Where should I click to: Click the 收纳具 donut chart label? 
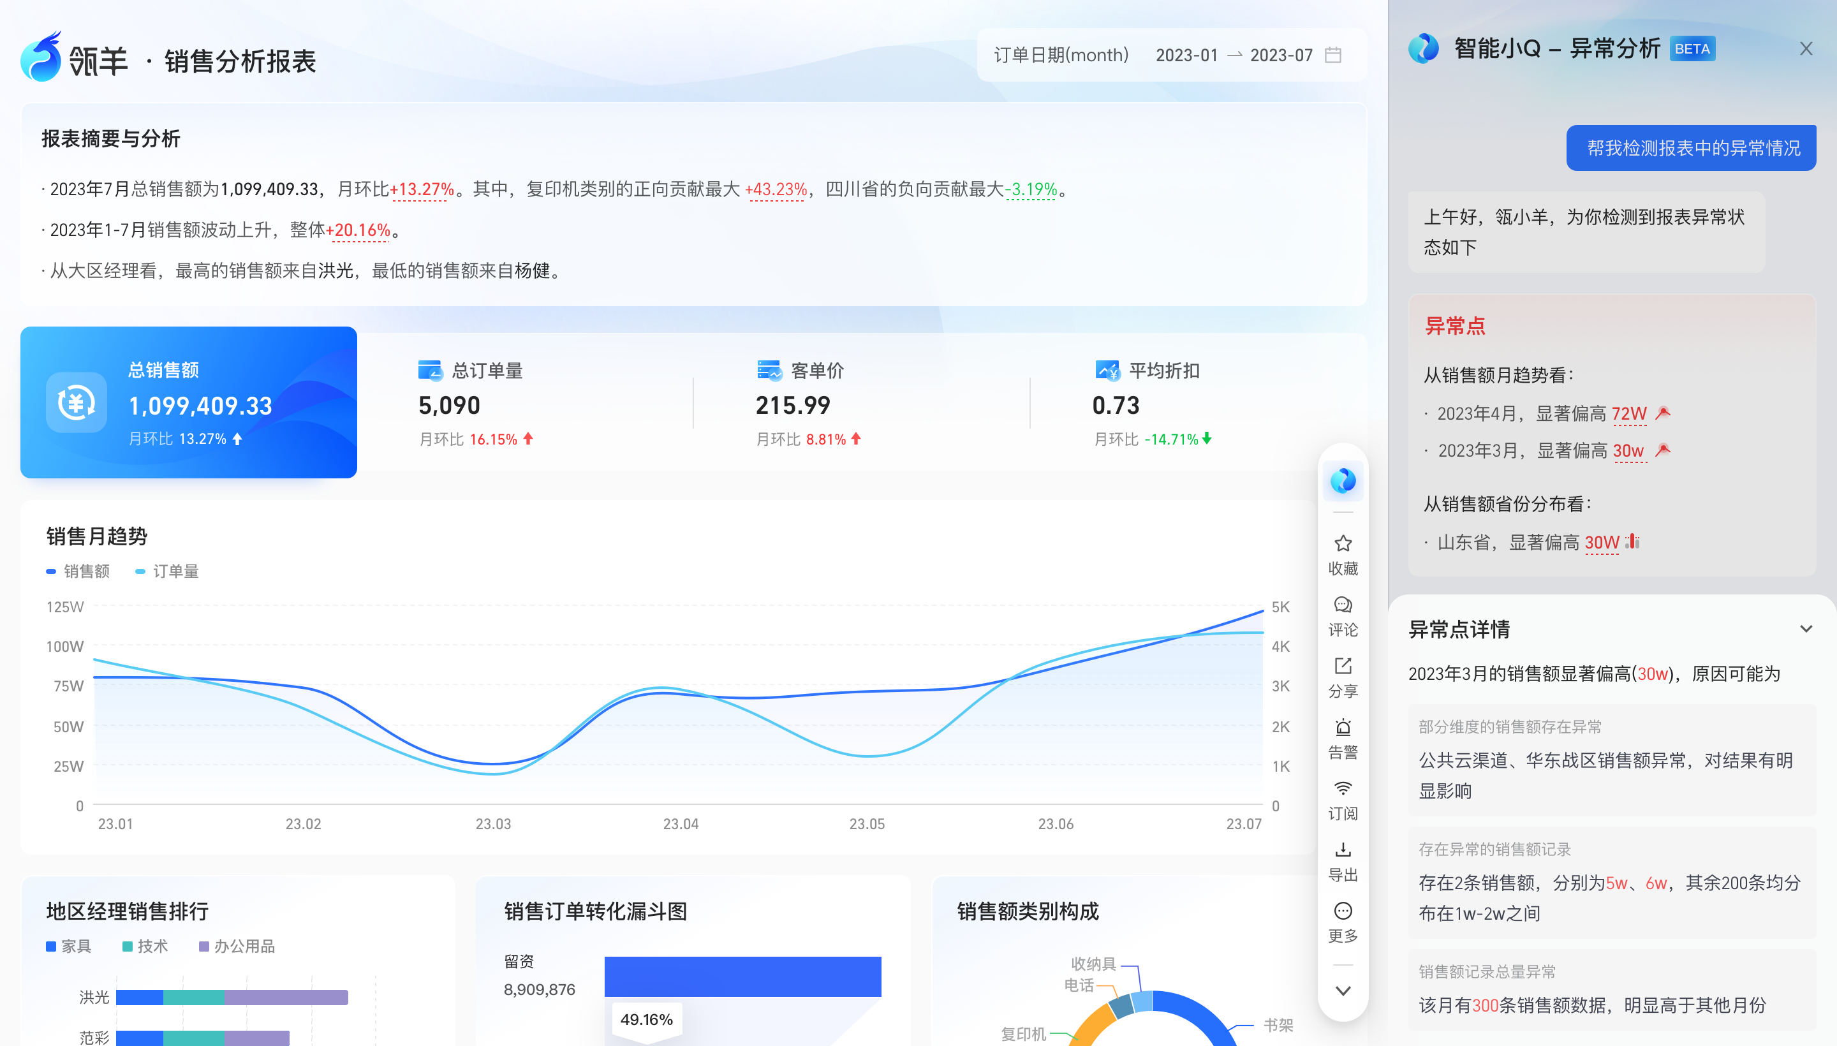tap(1093, 963)
